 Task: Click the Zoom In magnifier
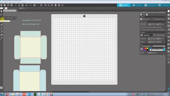45,5
